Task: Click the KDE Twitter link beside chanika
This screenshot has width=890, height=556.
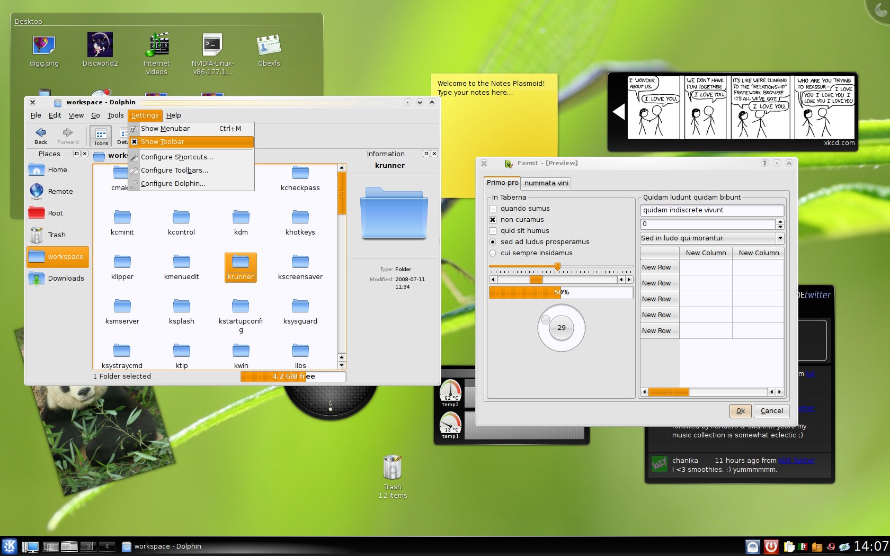Action: click(797, 461)
